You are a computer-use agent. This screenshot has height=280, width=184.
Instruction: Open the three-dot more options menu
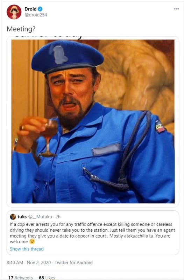pyautogui.click(x=176, y=9)
